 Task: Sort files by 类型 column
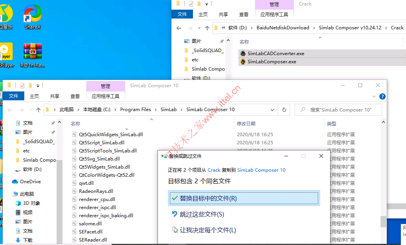pos(332,124)
